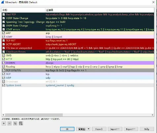The image size is (157, 133).
Task: Click the horizontal scrollbar thumb
Action: [34, 115]
